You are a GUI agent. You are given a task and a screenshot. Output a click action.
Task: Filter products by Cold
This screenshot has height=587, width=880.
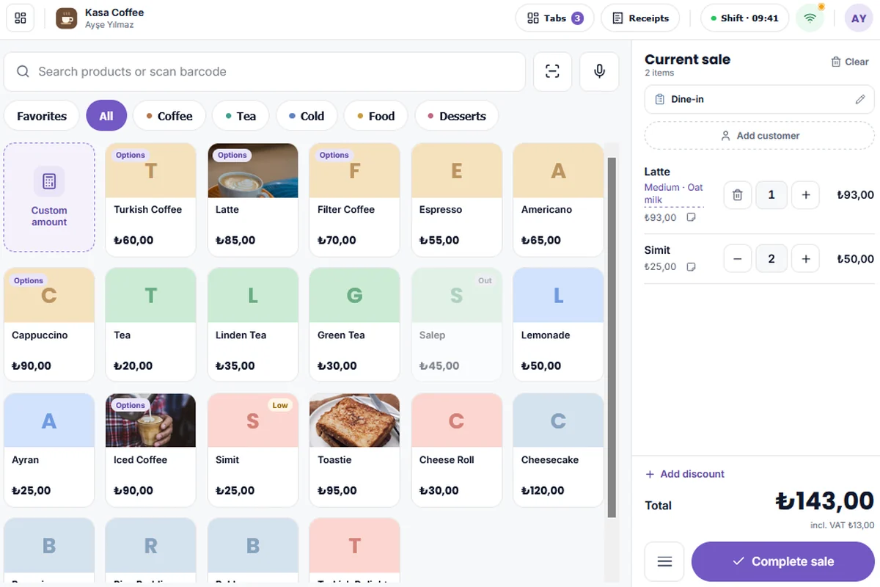click(307, 116)
